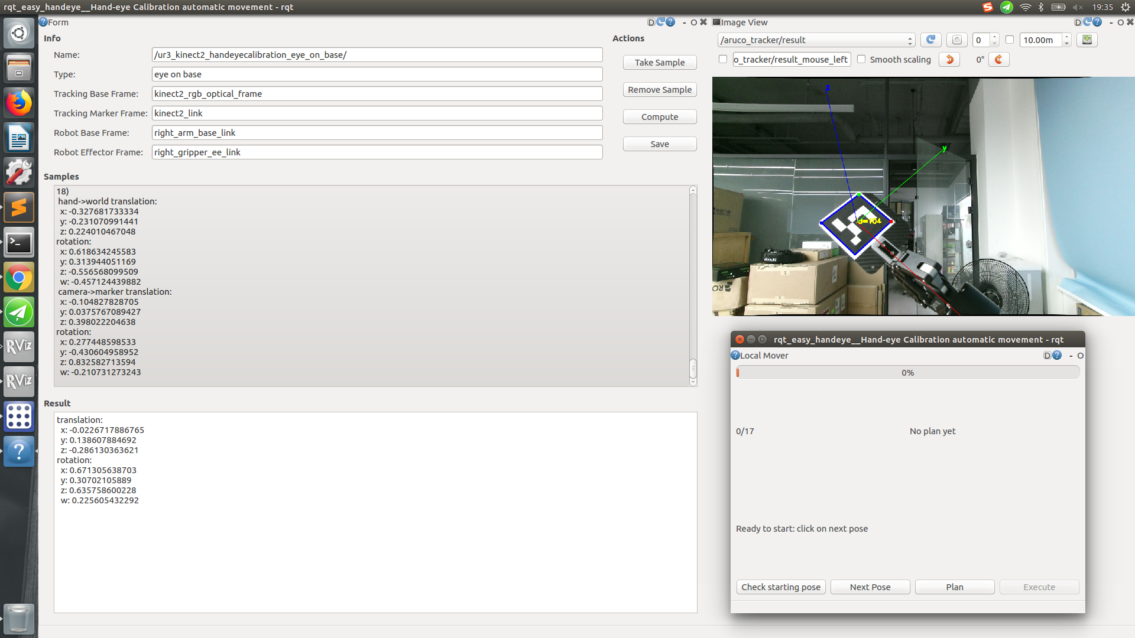
Task: Click Take Sample button
Action: 660,62
